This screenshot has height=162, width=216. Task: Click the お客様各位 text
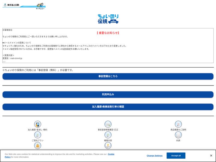pos(7,30)
